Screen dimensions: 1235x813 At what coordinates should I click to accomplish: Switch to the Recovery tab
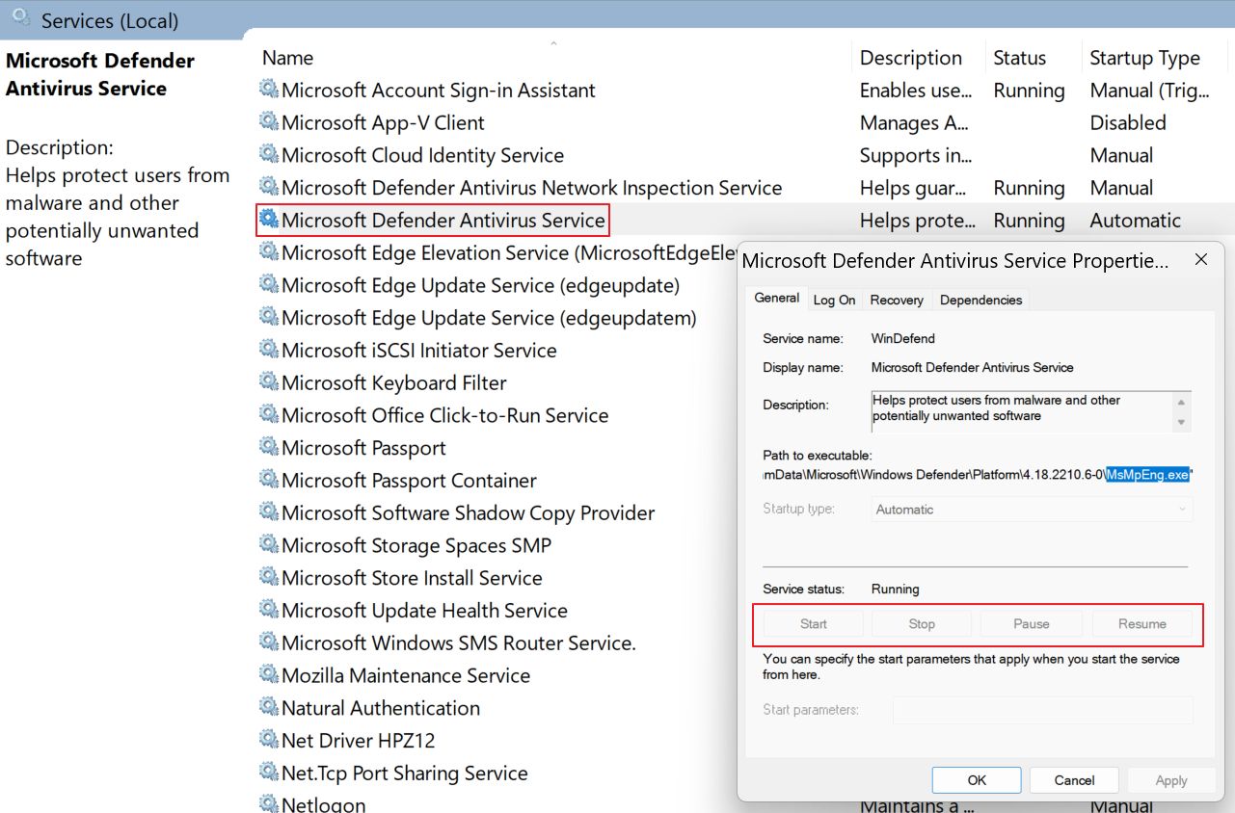pos(897,300)
